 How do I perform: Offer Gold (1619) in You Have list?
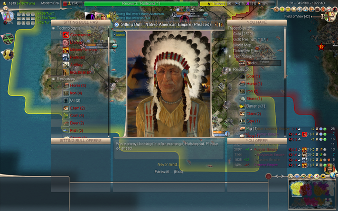[x=243, y=34]
